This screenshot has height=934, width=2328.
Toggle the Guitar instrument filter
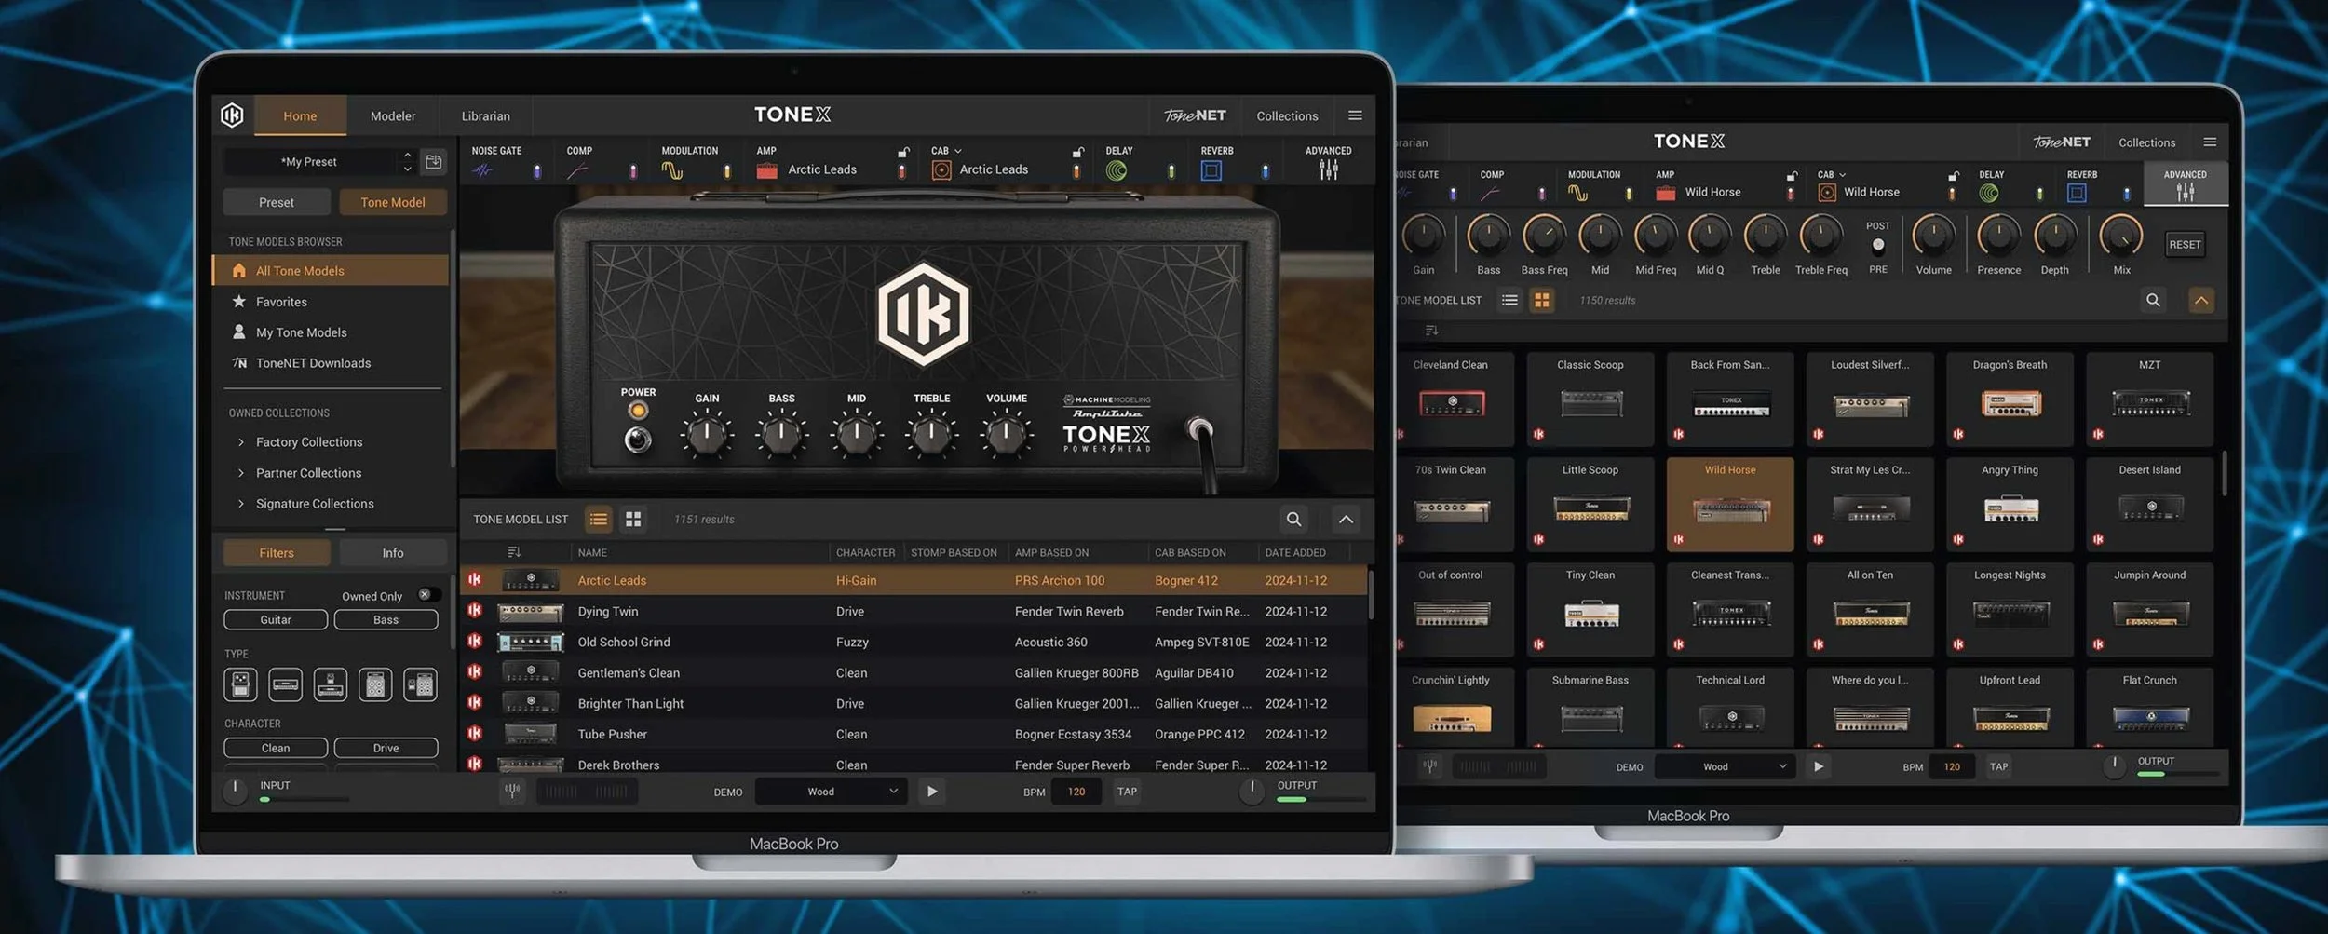click(x=276, y=619)
